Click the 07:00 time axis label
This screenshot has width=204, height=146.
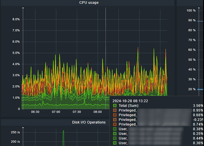[56, 112]
